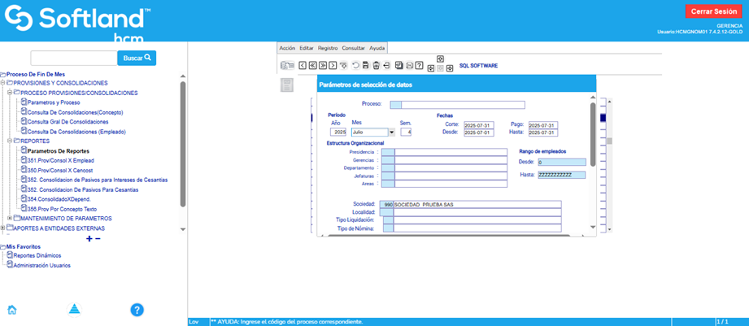Image resolution: width=749 pixels, height=326 pixels.
Task: Click the exit arrow toolbar icon
Action: pyautogui.click(x=386, y=65)
